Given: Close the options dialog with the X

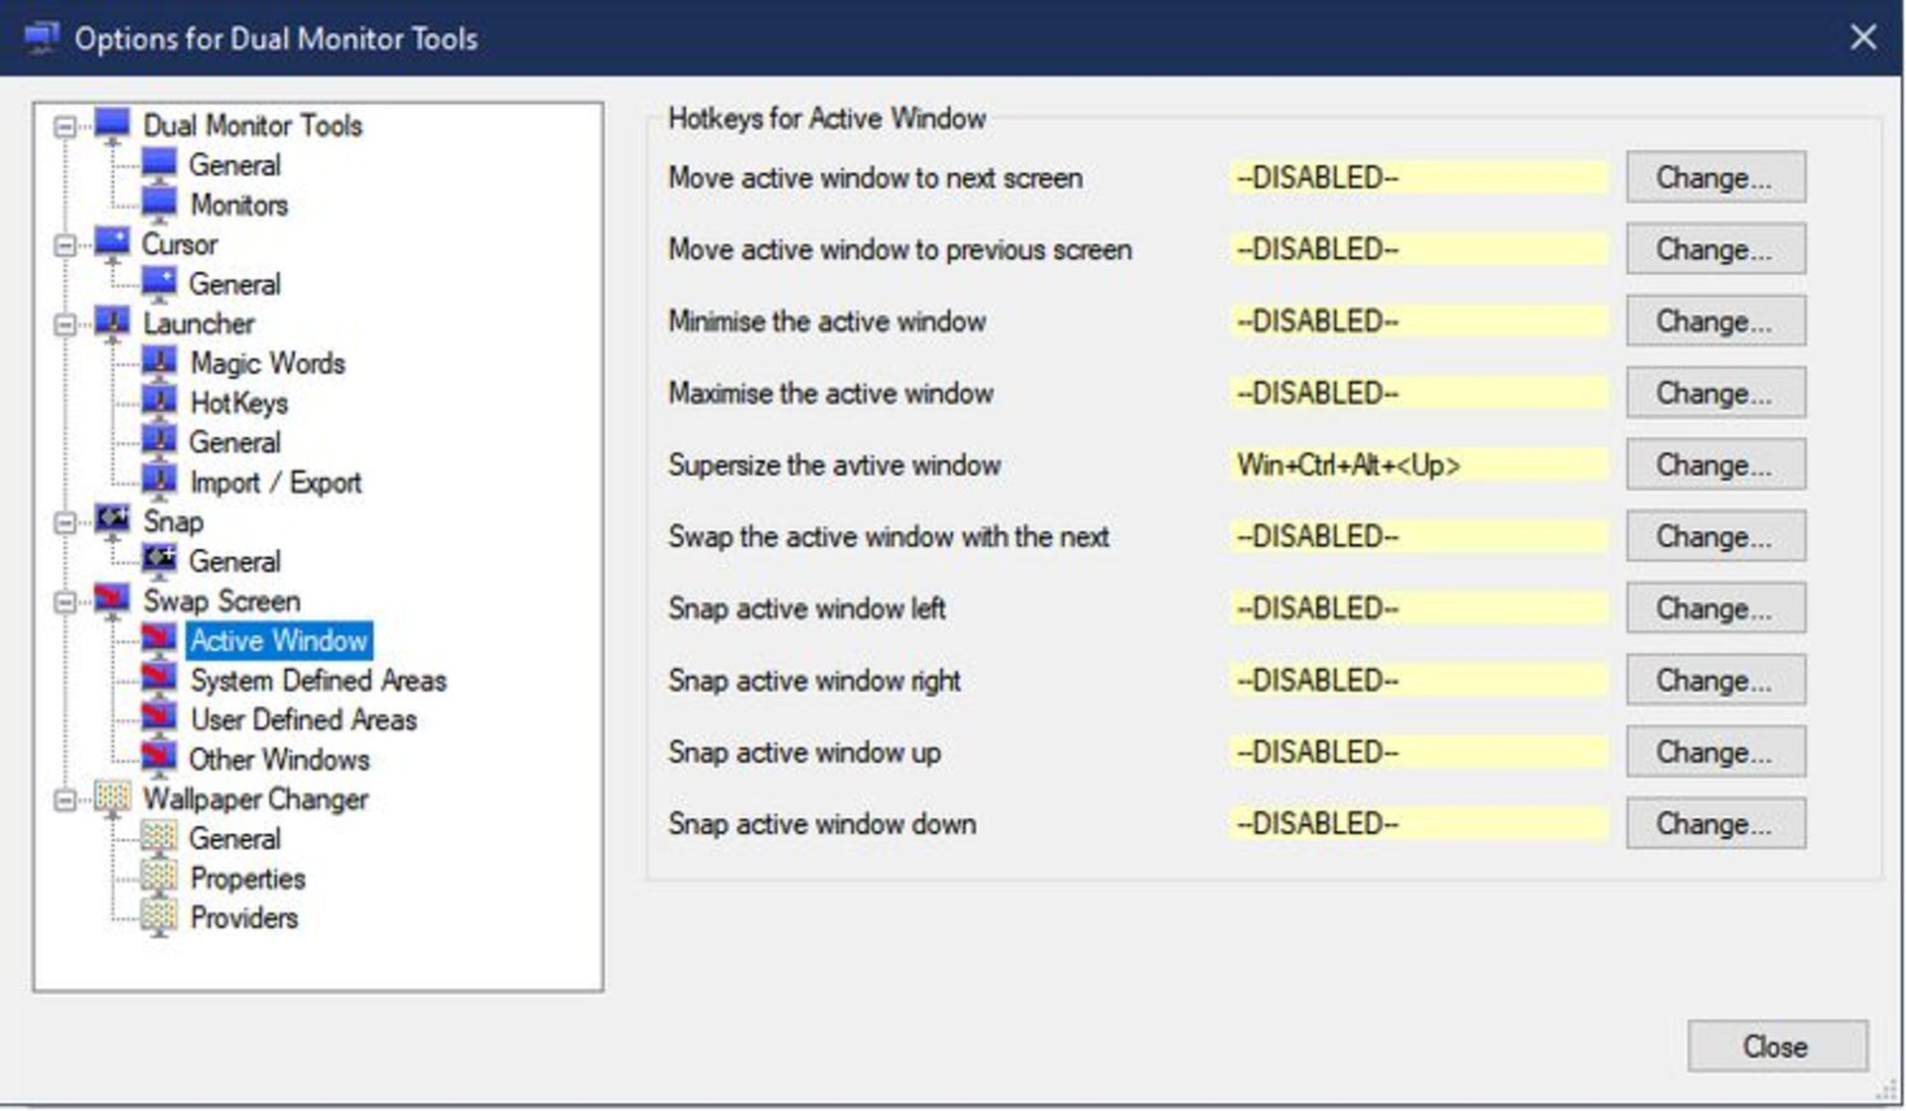Looking at the screenshot, I should tap(1863, 38).
